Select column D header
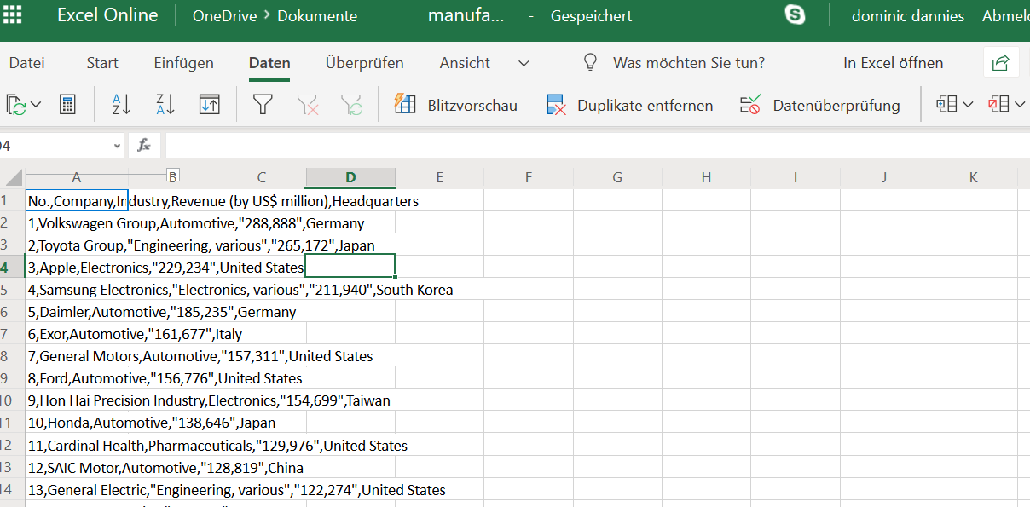 pos(350,177)
